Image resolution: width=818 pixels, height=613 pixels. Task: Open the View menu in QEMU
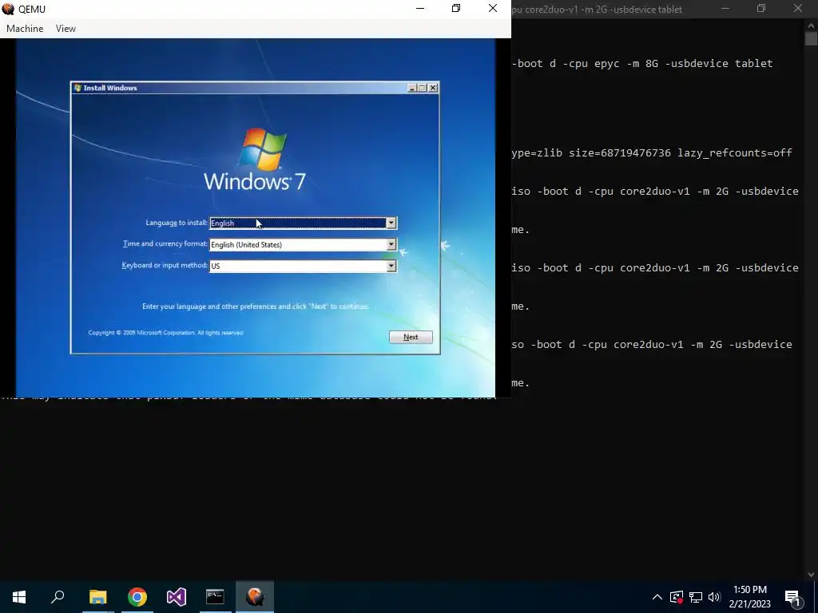[x=66, y=29]
